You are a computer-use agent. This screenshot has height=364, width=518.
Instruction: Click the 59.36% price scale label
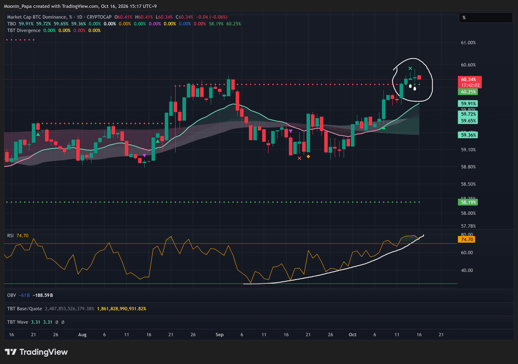[468, 135]
